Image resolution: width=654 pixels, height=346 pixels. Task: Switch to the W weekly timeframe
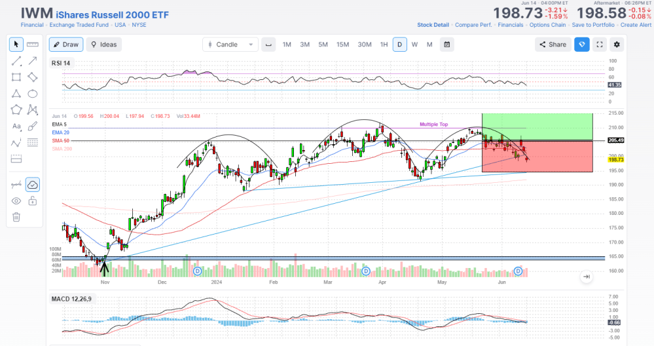(x=414, y=45)
